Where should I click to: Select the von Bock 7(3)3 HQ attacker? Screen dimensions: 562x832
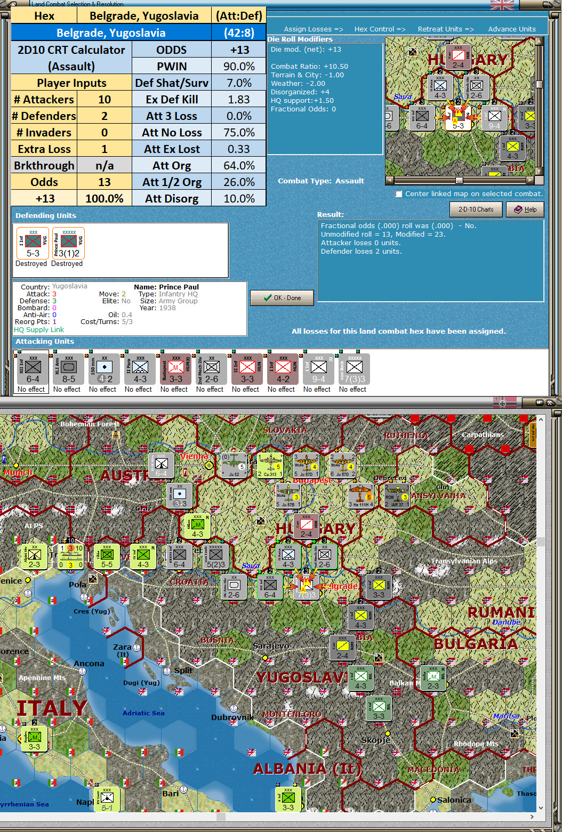pos(354,369)
